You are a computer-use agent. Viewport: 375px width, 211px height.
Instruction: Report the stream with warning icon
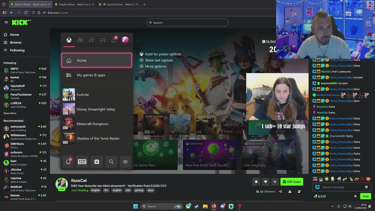click(290, 191)
